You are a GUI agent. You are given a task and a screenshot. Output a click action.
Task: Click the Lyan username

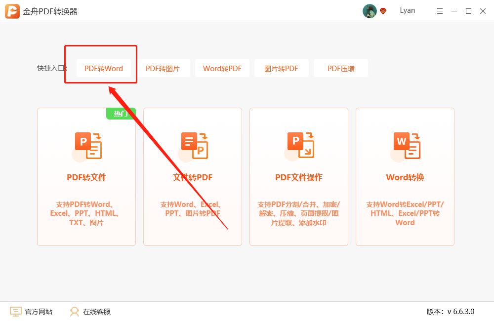tap(408, 10)
